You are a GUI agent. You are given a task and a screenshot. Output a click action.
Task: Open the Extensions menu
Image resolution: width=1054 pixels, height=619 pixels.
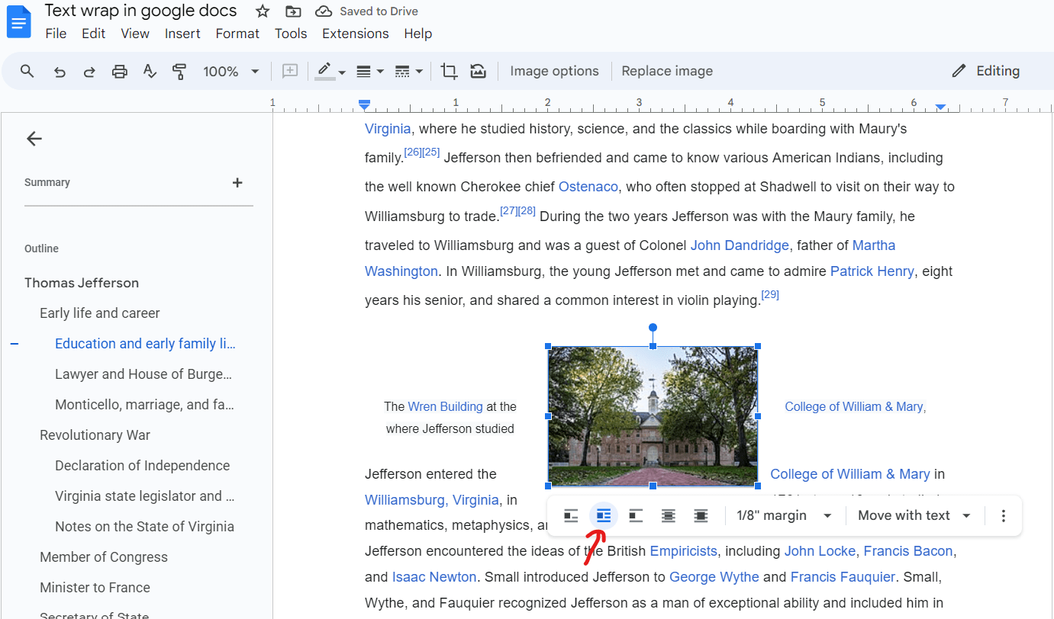pyautogui.click(x=355, y=33)
